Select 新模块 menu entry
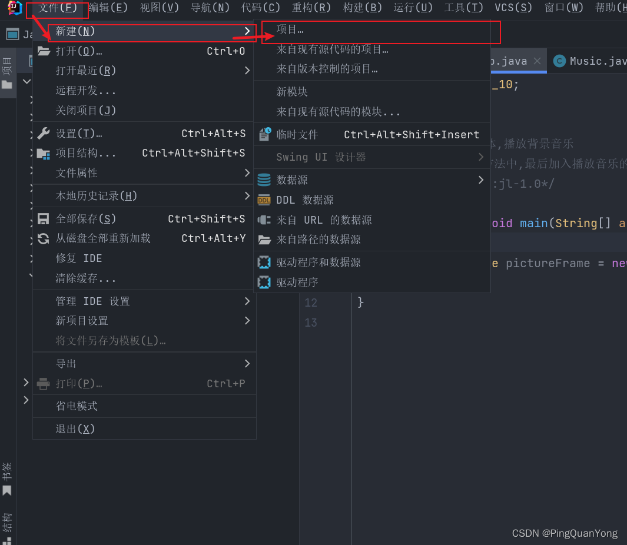627x545 pixels. click(372, 92)
